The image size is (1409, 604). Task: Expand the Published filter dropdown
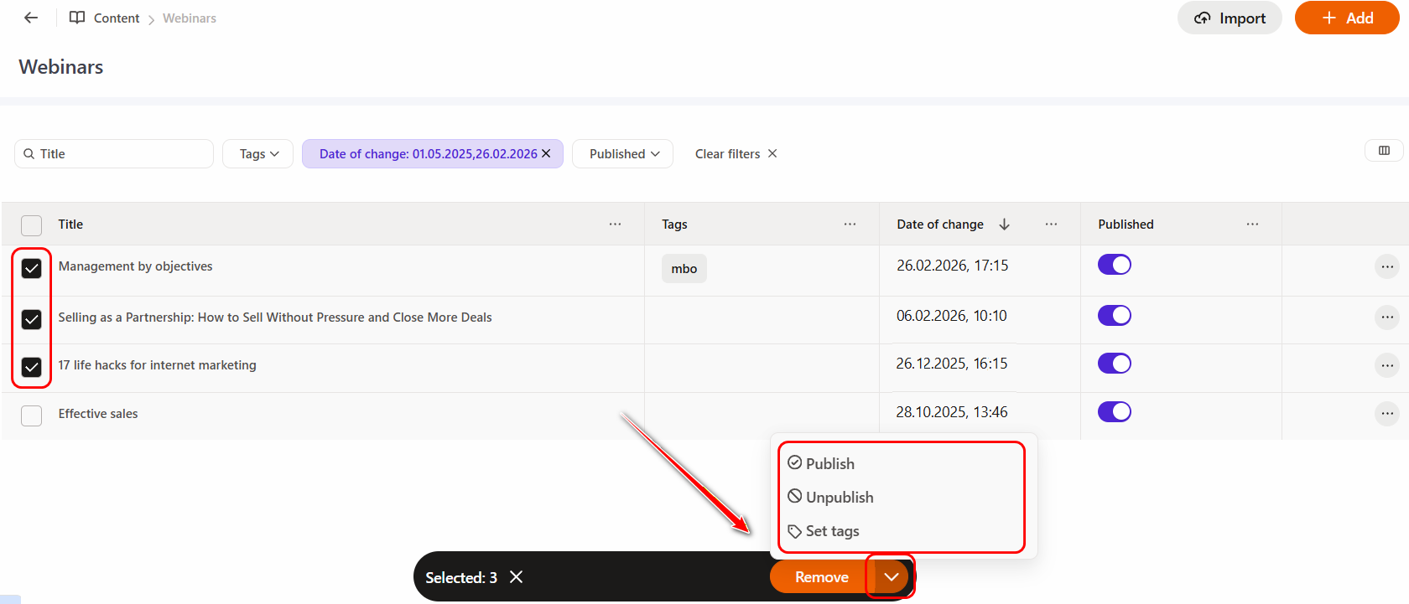(623, 154)
